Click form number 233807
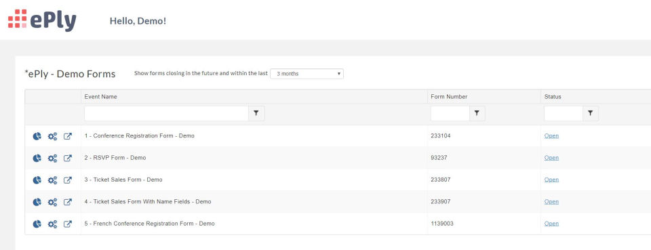Screen dimensions: 651x250 pyautogui.click(x=441, y=180)
